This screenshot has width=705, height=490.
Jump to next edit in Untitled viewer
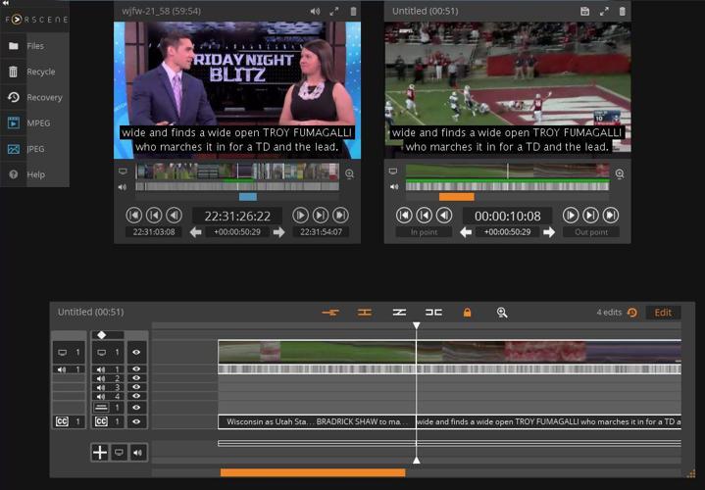pos(590,216)
